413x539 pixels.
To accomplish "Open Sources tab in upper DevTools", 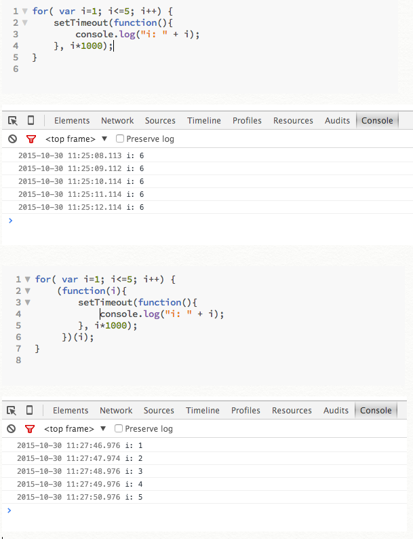I will 160,121.
